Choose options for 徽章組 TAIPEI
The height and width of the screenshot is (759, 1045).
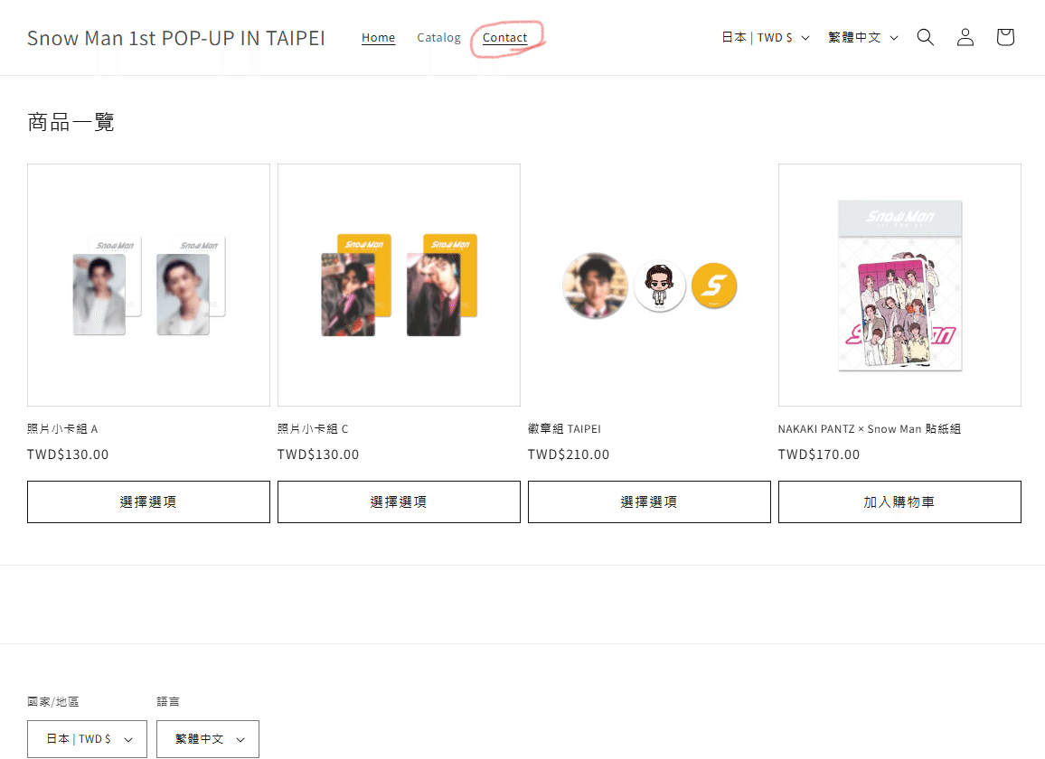649,501
